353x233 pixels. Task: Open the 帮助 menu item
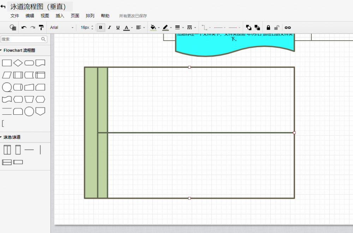[x=105, y=16]
